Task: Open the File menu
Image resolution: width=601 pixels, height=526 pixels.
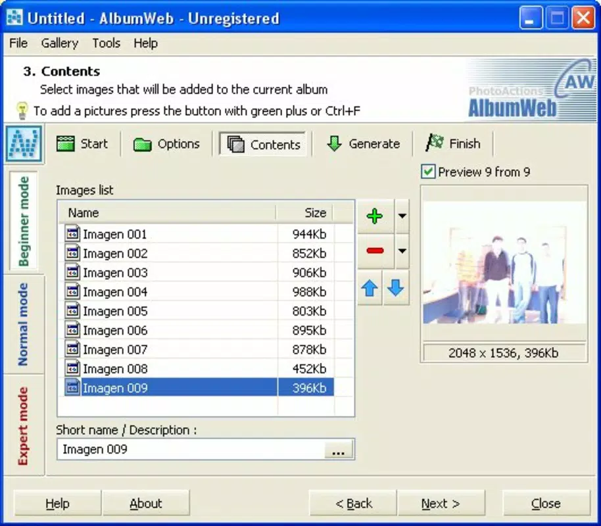Action: coord(18,43)
